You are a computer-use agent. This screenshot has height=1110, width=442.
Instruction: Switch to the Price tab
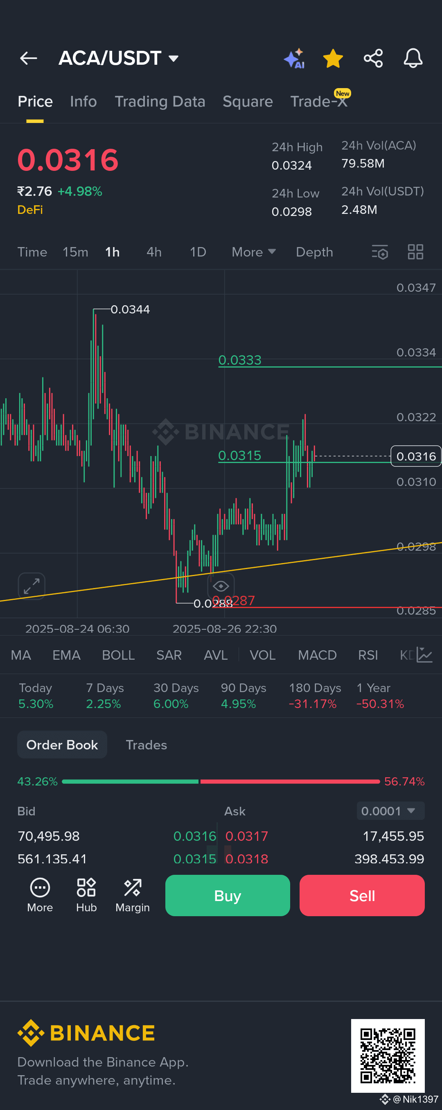pos(35,102)
